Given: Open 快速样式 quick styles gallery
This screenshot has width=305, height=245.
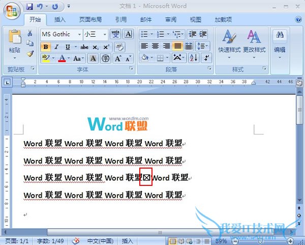Looking at the screenshot, I should point(229,45).
